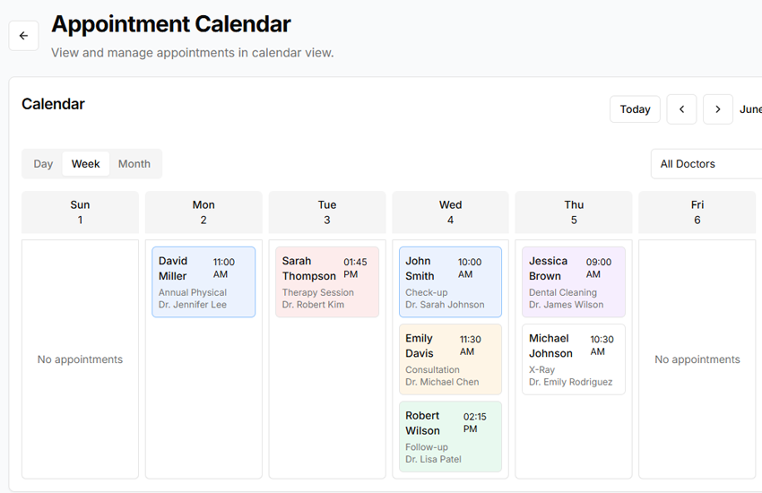Viewport: 762px width, 493px height.
Task: Switch to Day view
Action: pyautogui.click(x=43, y=164)
